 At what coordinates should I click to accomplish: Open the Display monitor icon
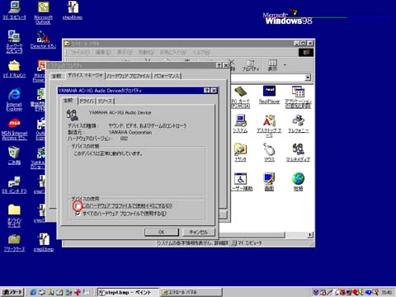tap(269, 179)
